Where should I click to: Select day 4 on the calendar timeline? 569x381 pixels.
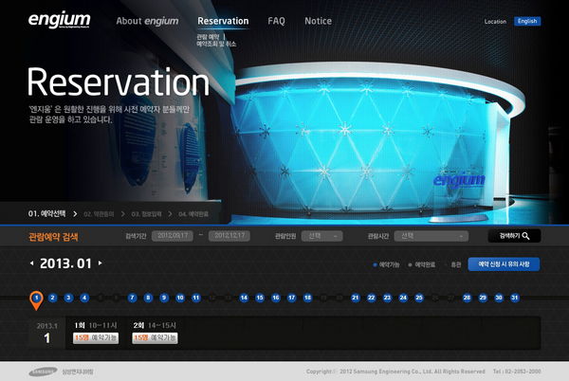click(x=84, y=298)
